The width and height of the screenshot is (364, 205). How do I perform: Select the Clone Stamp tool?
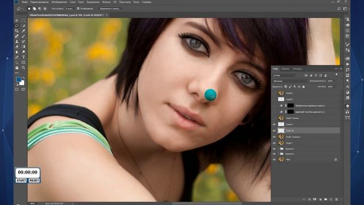tap(16, 42)
